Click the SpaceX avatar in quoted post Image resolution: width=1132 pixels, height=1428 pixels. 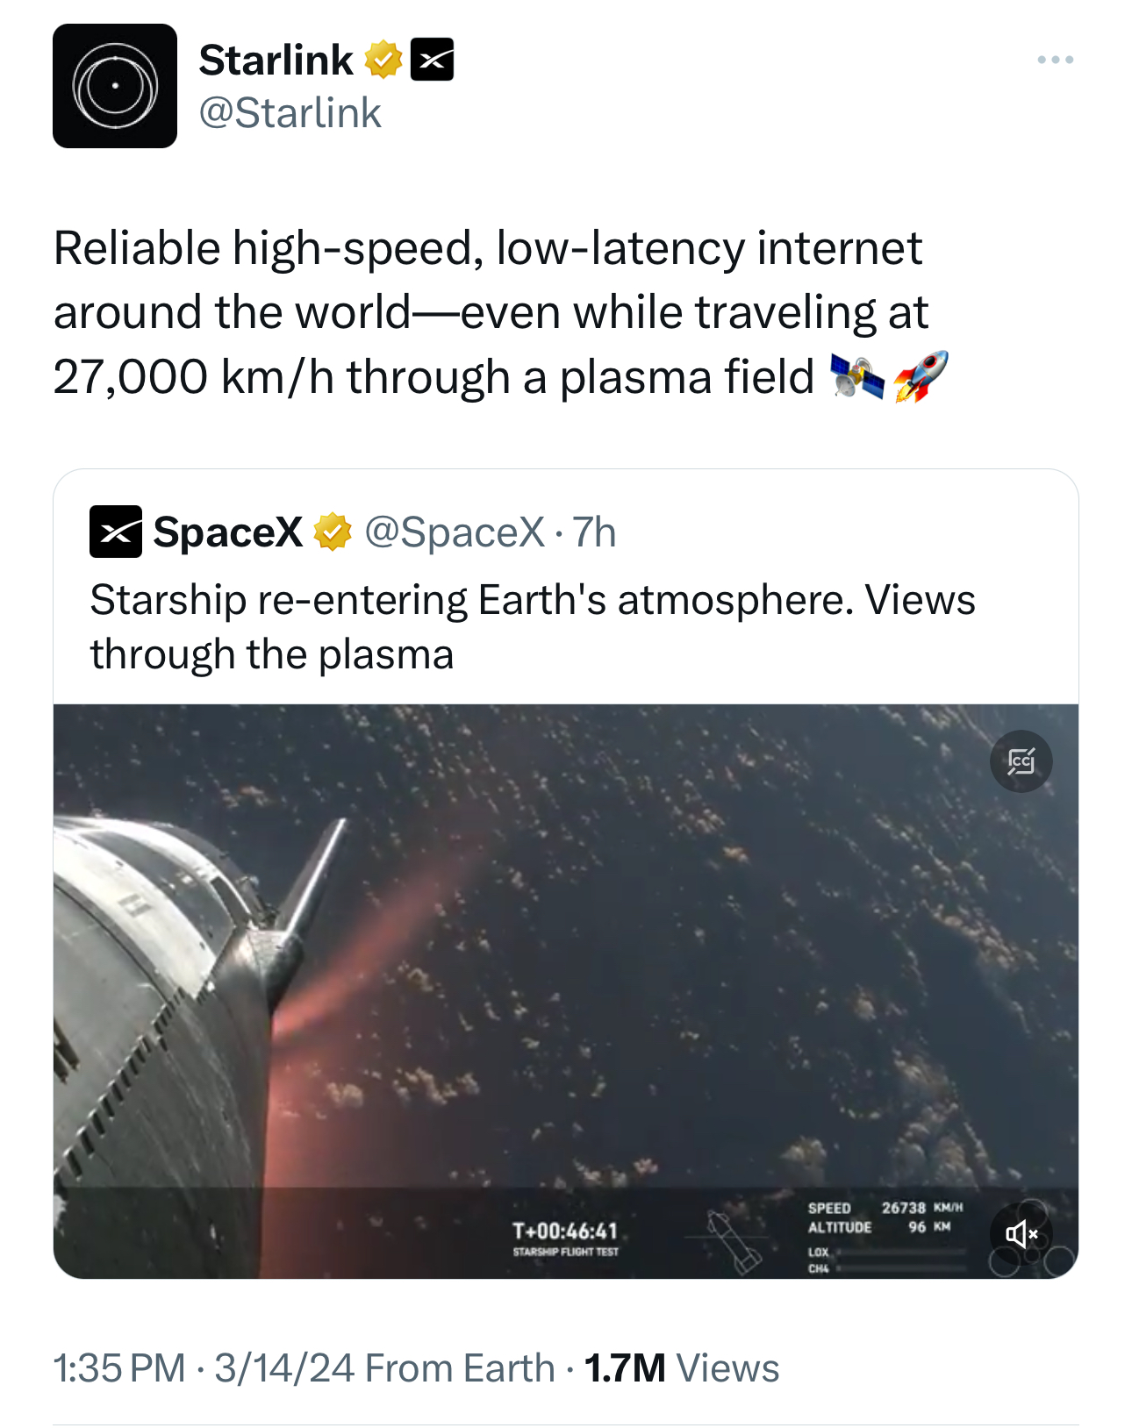(x=116, y=532)
